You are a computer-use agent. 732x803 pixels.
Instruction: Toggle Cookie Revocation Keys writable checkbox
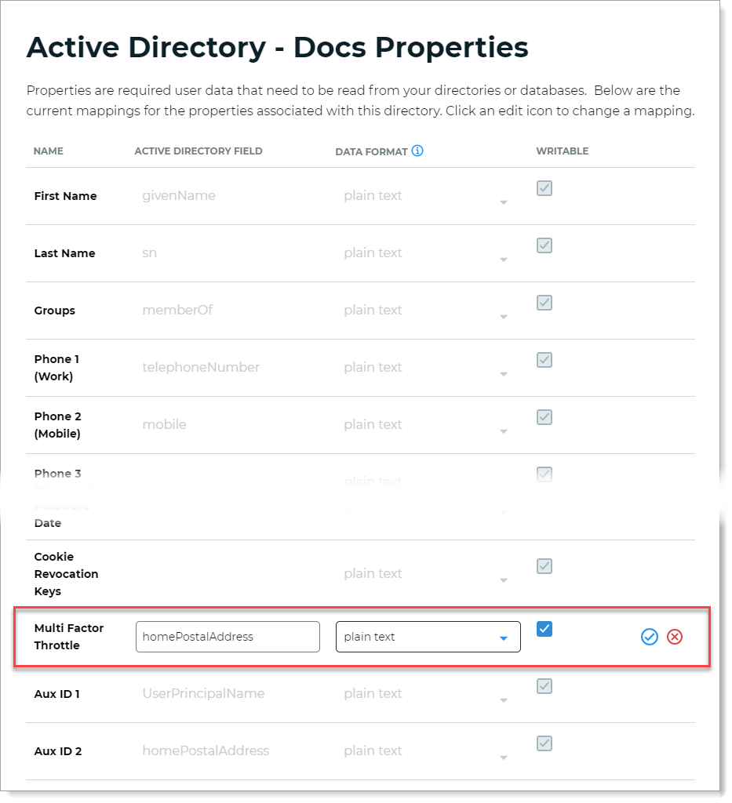(544, 566)
